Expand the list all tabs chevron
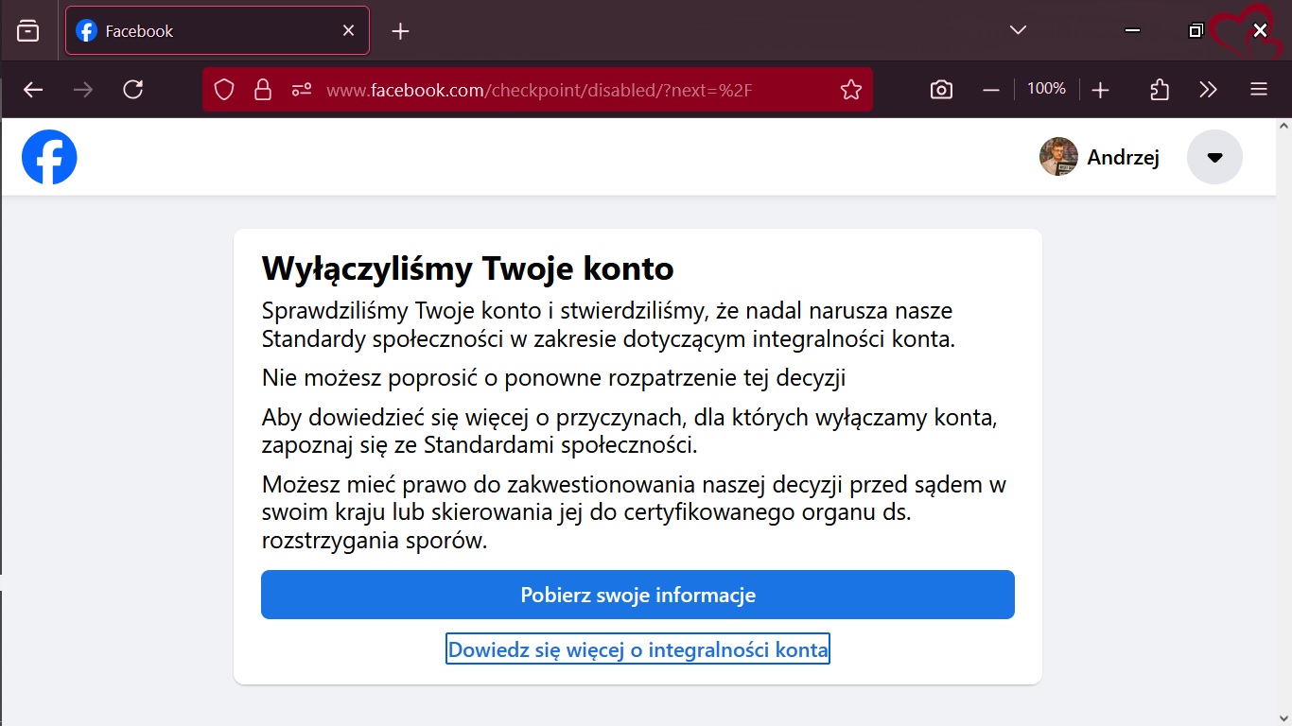Screen dimensions: 1292x726 pyautogui.click(x=1018, y=30)
